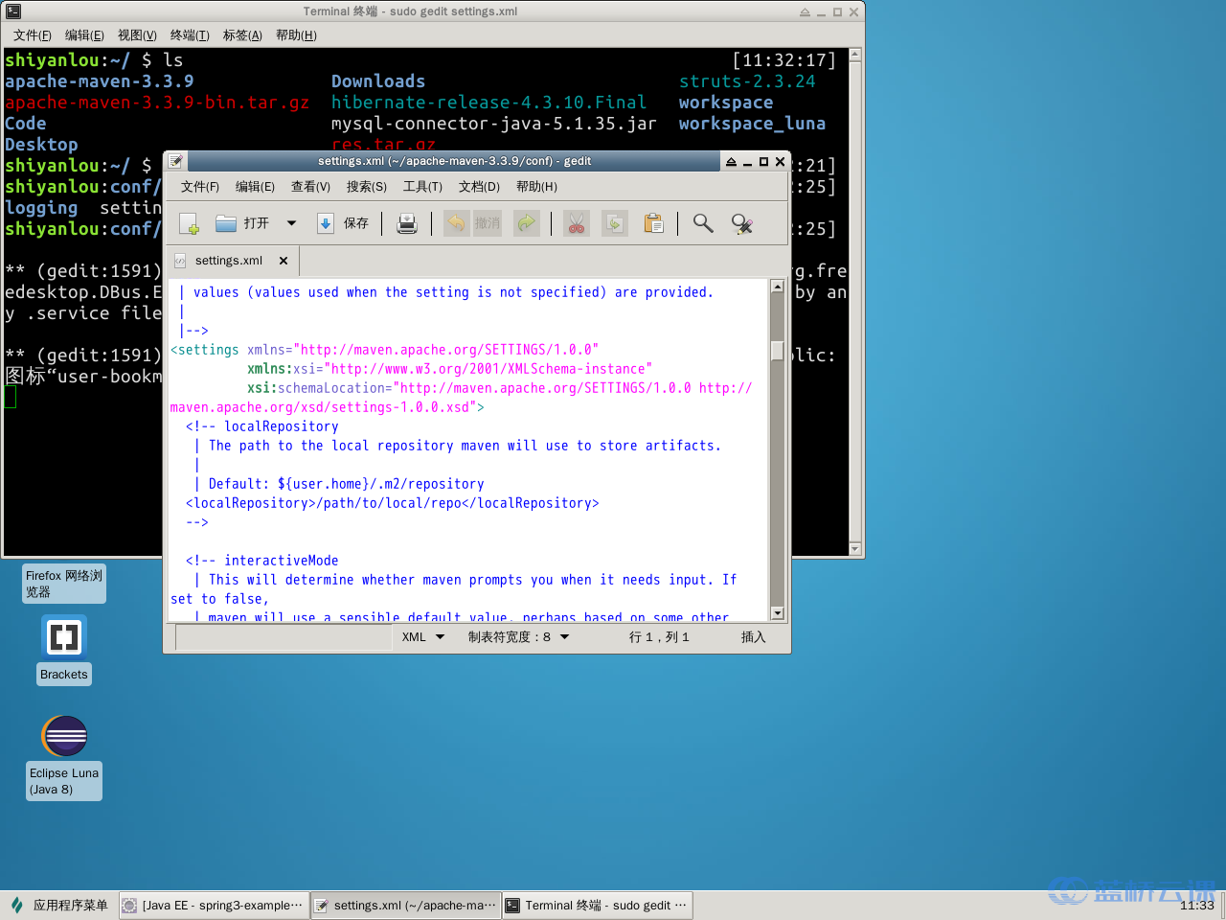Click the 行 1, 列 1 cursor position
This screenshot has width=1226, height=920.
(x=659, y=637)
